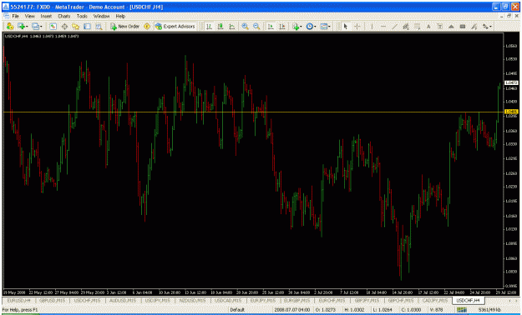Select the Horizontal Line drawing tool
The width and height of the screenshot is (522, 315).
383,27
